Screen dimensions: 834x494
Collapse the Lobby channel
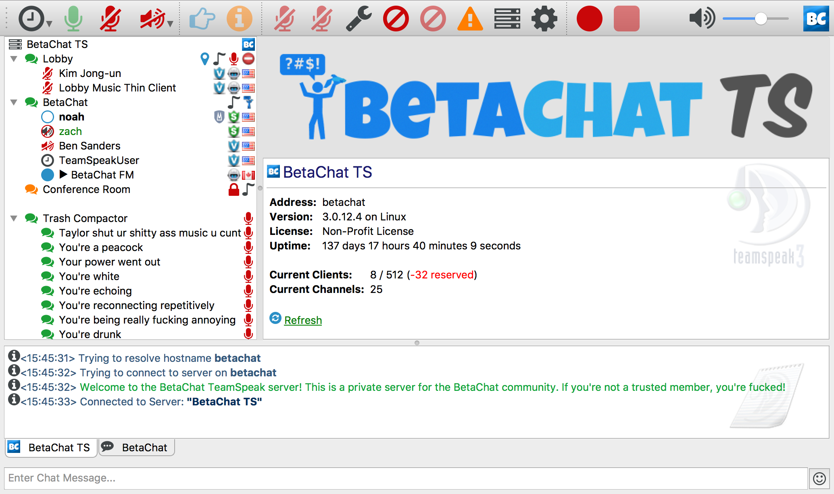pos(14,59)
